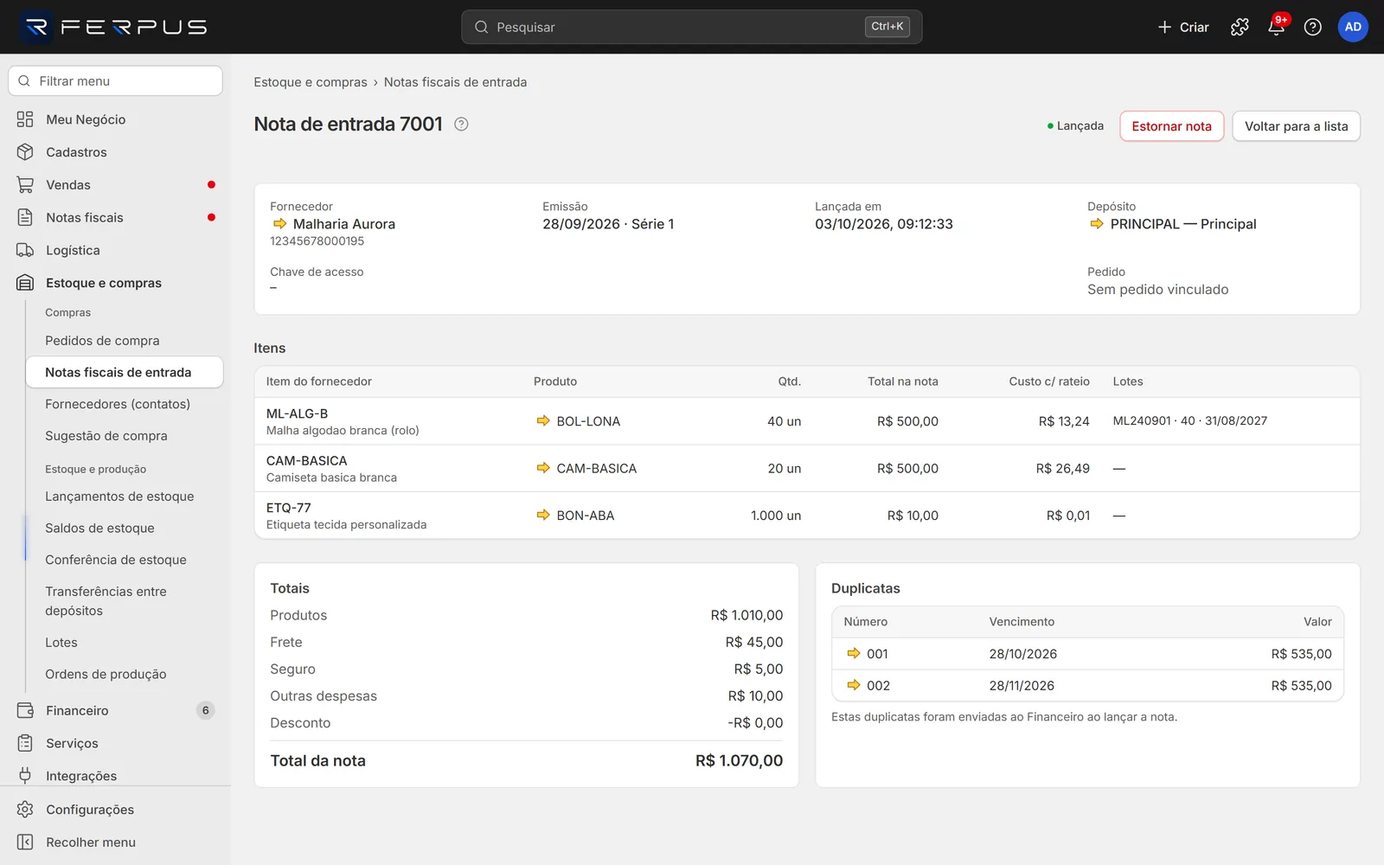Click the Estornar nota button

[1171, 126]
